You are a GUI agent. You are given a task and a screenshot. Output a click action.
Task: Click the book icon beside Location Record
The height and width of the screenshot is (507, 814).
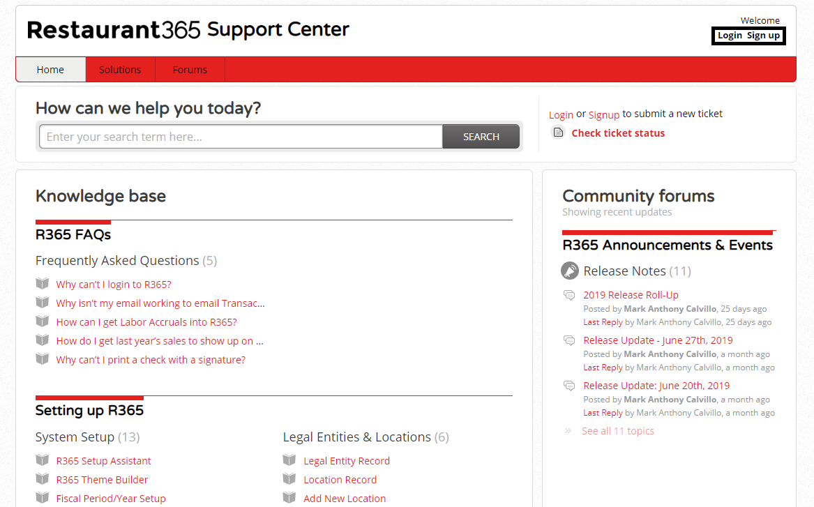click(x=289, y=478)
